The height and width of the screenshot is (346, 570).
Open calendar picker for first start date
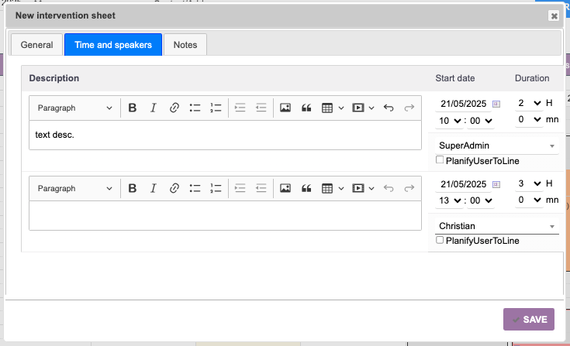496,103
